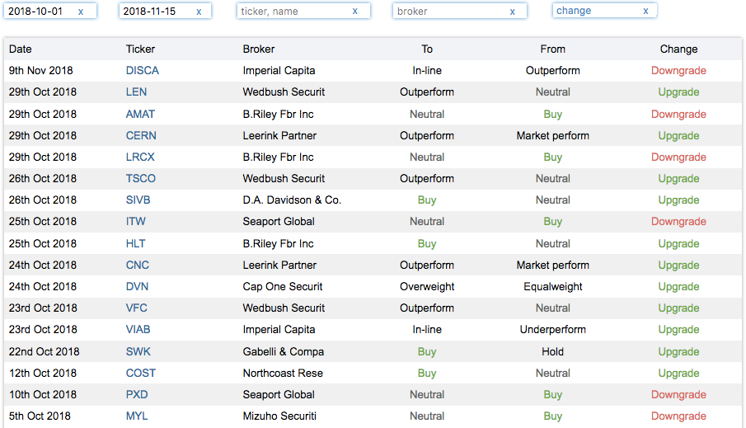
Task: Open the MYL ticker link
Action: click(x=137, y=416)
